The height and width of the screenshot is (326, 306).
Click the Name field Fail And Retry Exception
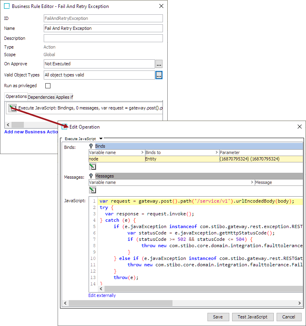103,28
